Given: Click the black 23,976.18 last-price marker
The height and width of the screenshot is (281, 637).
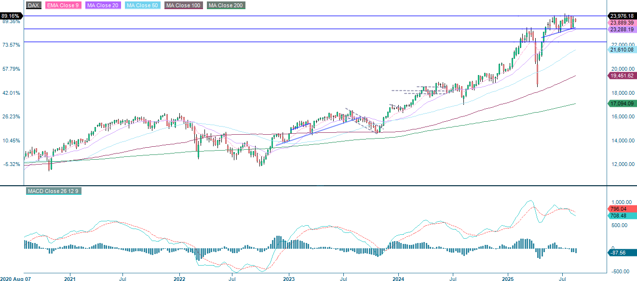Looking at the screenshot, I should pyautogui.click(x=622, y=15).
